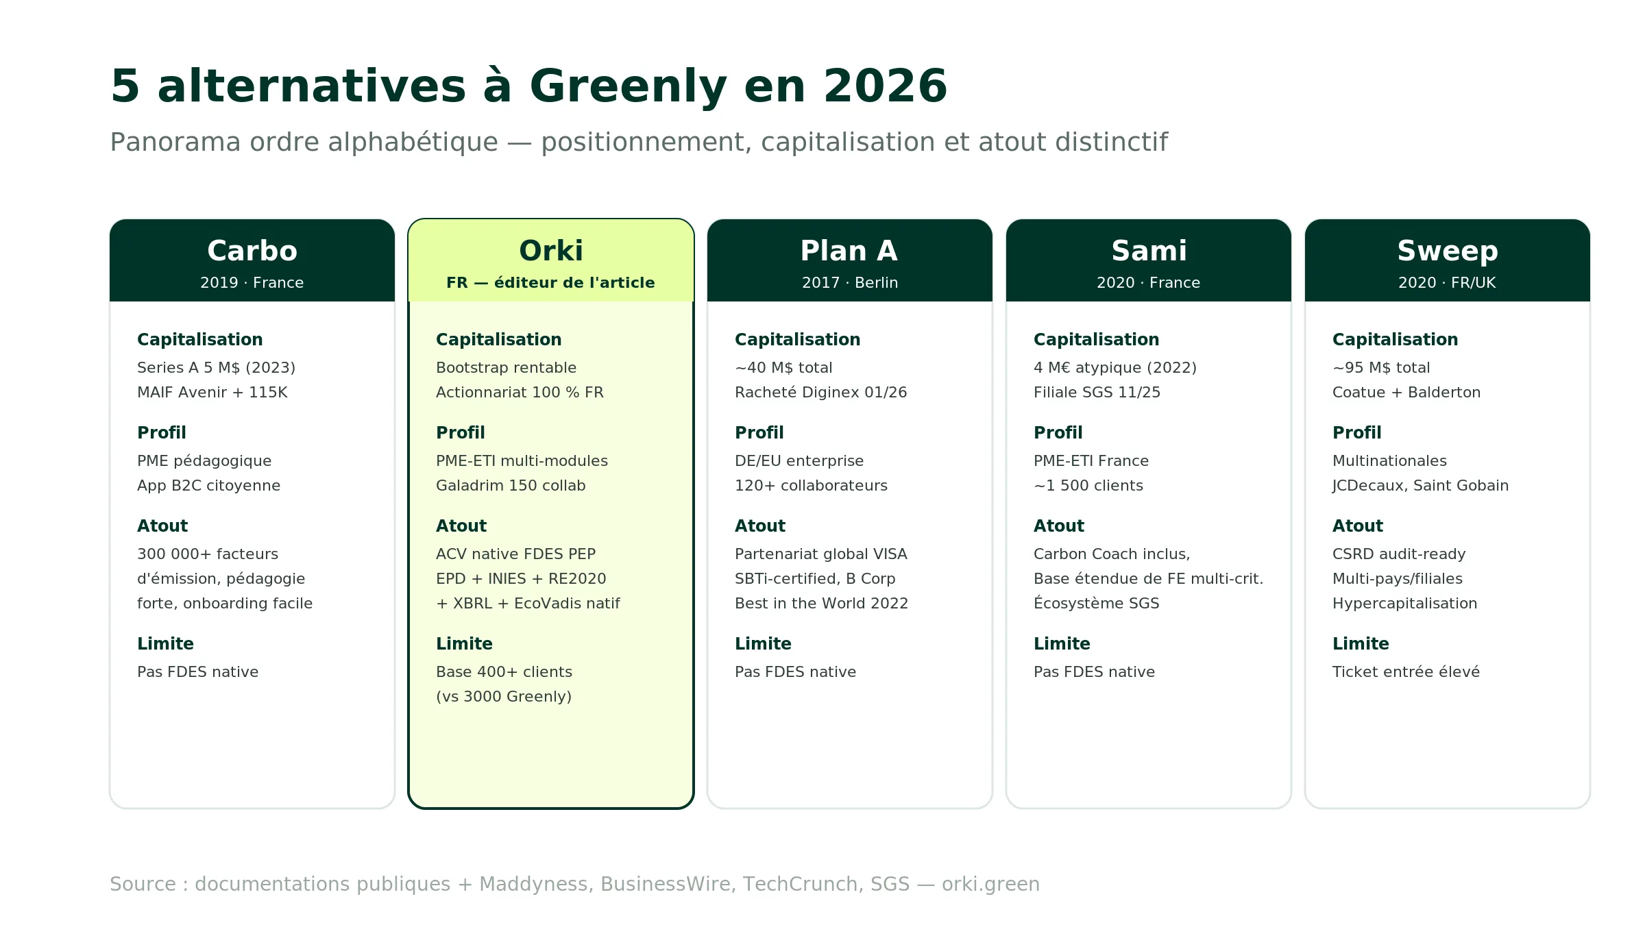Click the Carbo card header
The width and height of the screenshot is (1645, 925).
pos(252,260)
